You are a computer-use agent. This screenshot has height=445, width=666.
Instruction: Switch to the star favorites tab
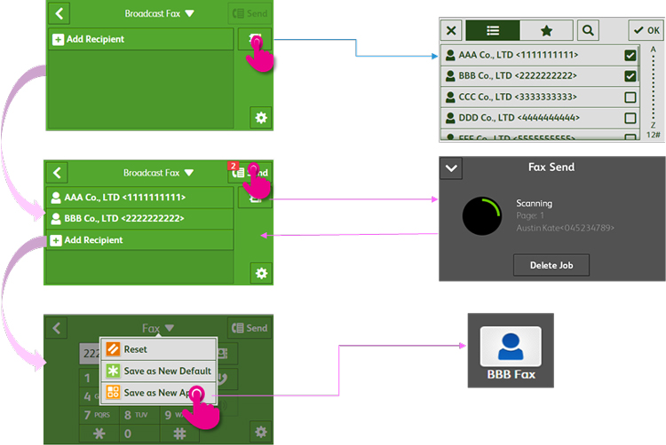point(547,31)
